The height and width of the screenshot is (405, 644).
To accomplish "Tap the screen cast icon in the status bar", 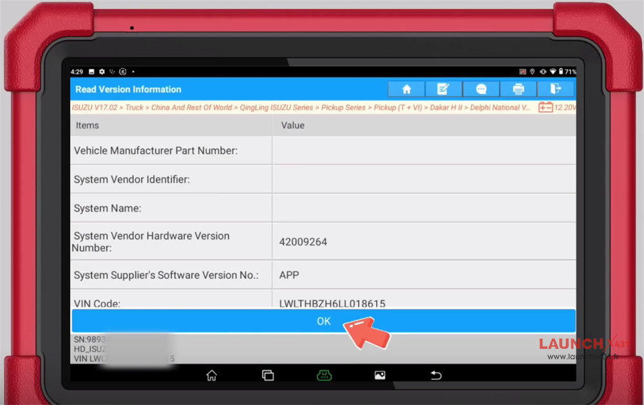I will pos(522,71).
